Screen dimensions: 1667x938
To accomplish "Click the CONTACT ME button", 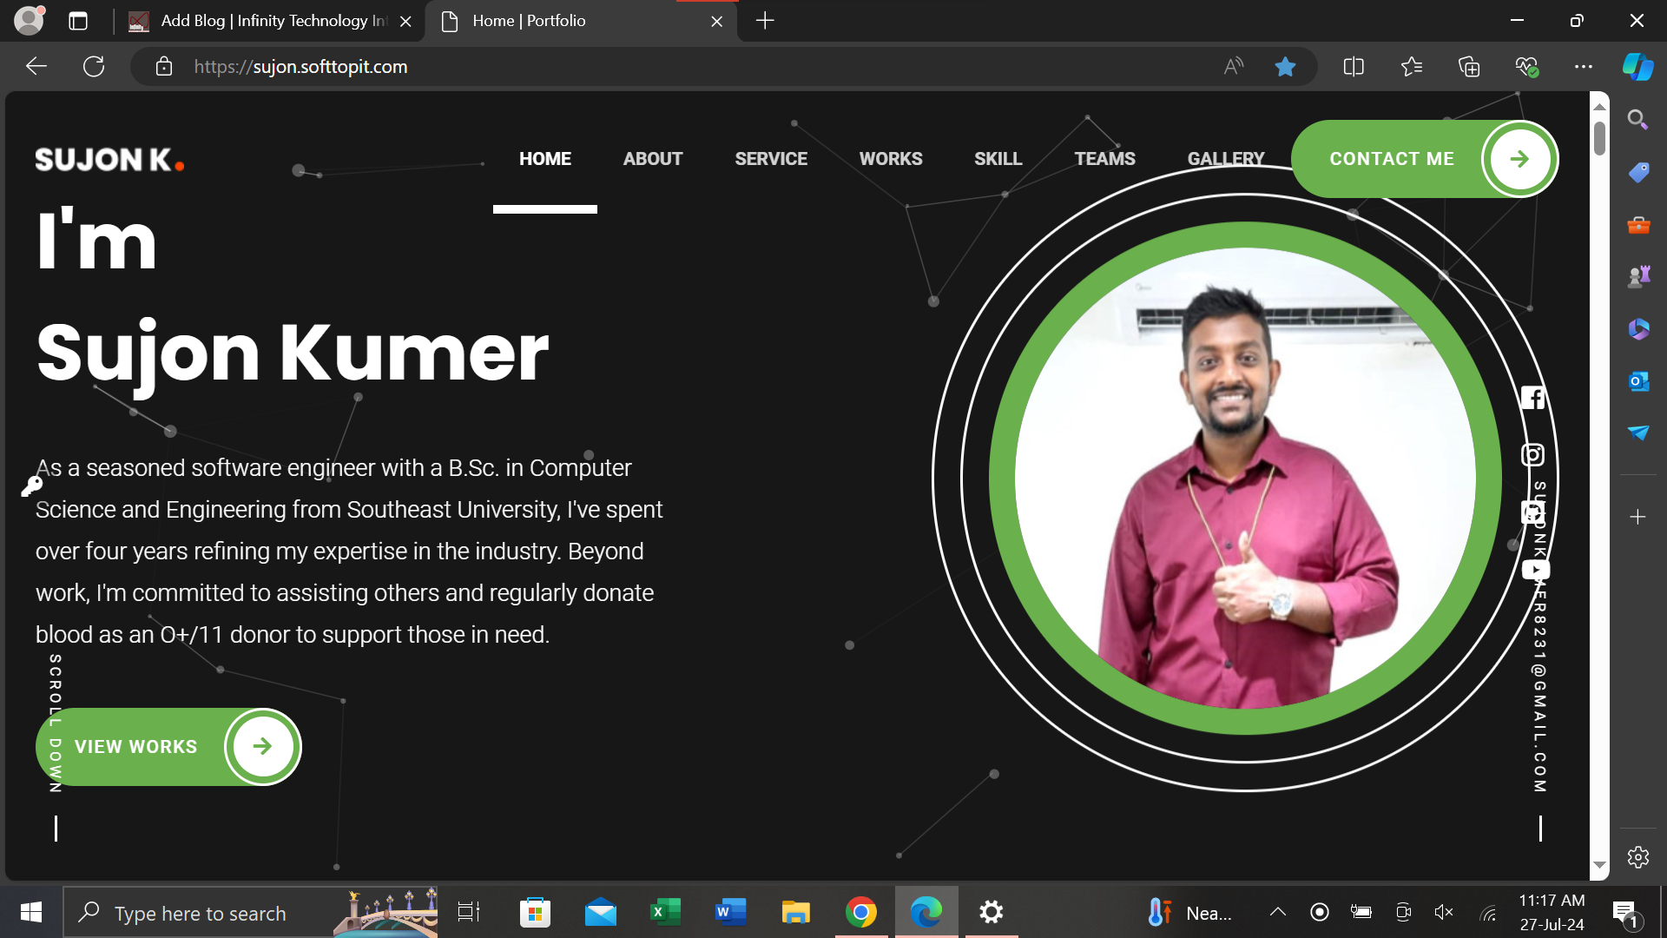I will (1424, 159).
